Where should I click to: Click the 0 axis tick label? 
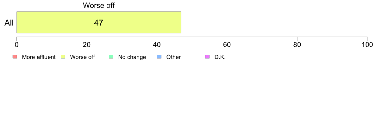tap(16, 44)
